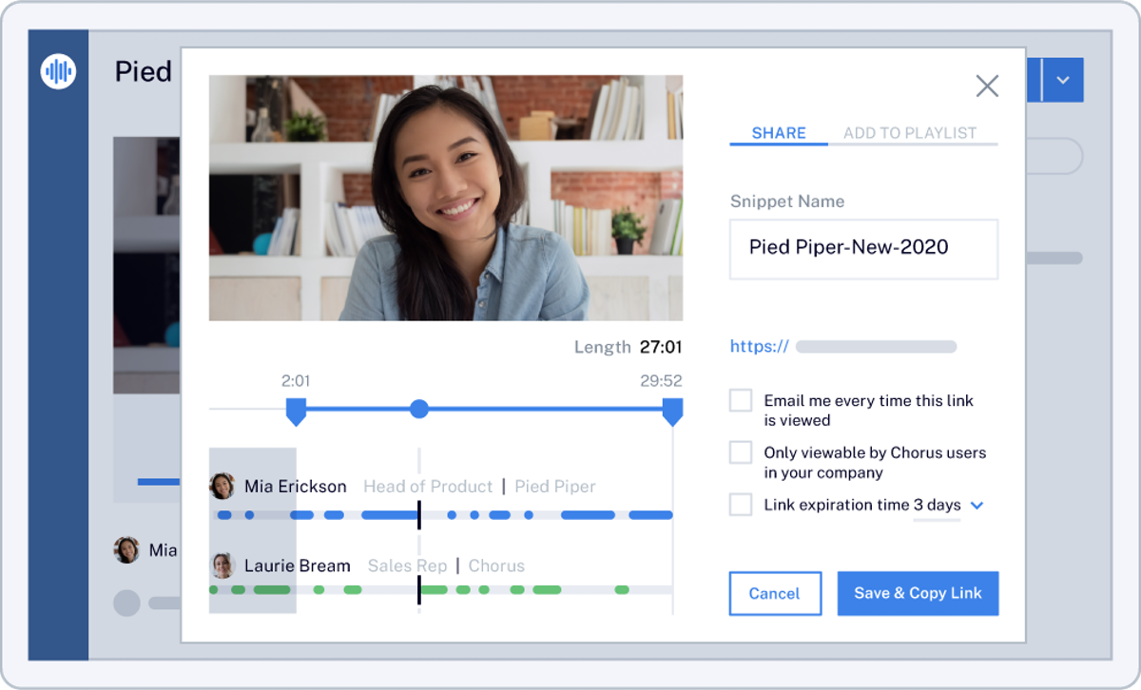Click the playhead circle on the snippet slider

click(x=418, y=409)
